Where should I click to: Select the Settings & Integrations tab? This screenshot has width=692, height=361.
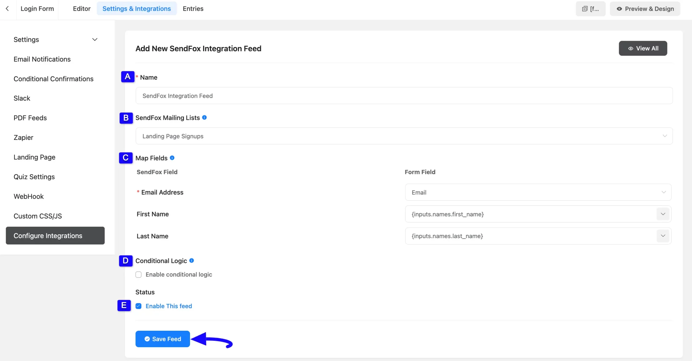137,9
